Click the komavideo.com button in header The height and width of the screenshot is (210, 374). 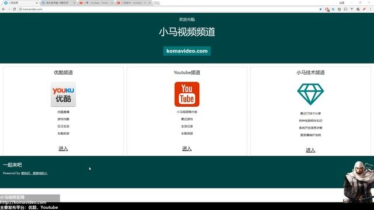click(x=187, y=51)
